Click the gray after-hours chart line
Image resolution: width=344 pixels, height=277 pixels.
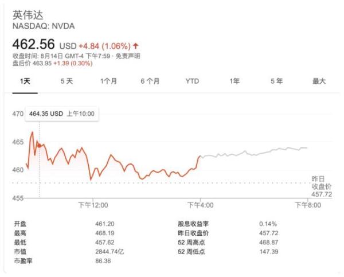coord(258,152)
